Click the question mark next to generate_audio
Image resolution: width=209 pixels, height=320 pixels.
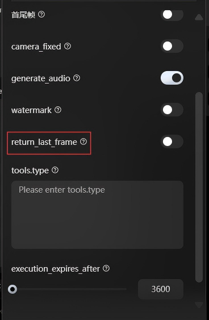[77, 78]
